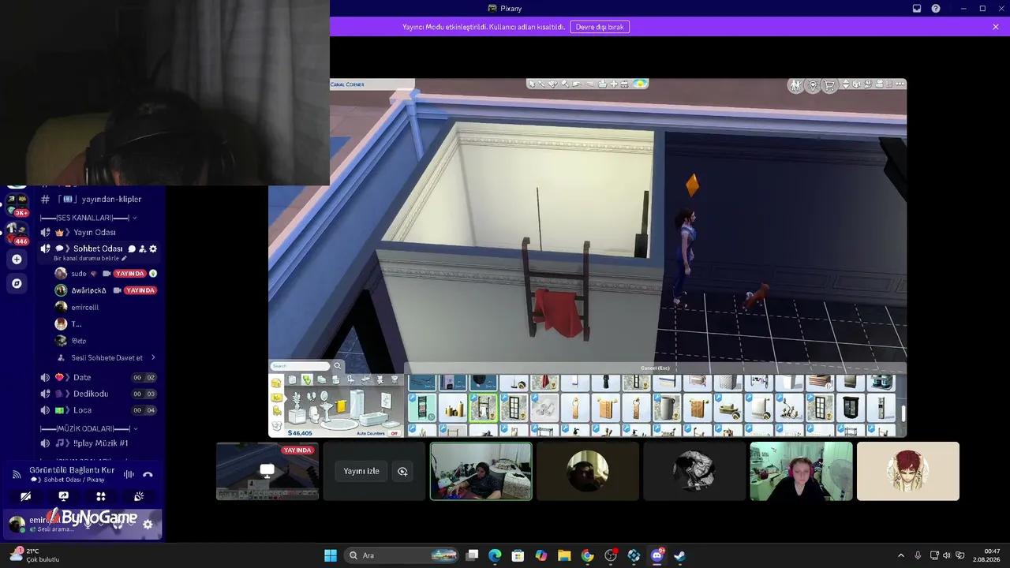This screenshot has width=1010, height=568.
Task: Click the catalog search magnifier icon
Action: point(338,366)
